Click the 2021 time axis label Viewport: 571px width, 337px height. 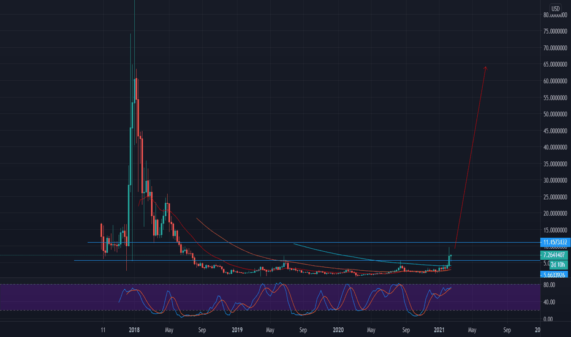point(439,330)
